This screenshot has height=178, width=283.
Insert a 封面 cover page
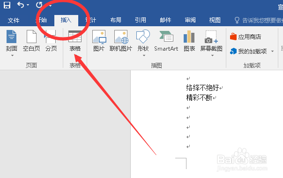[x=12, y=41]
